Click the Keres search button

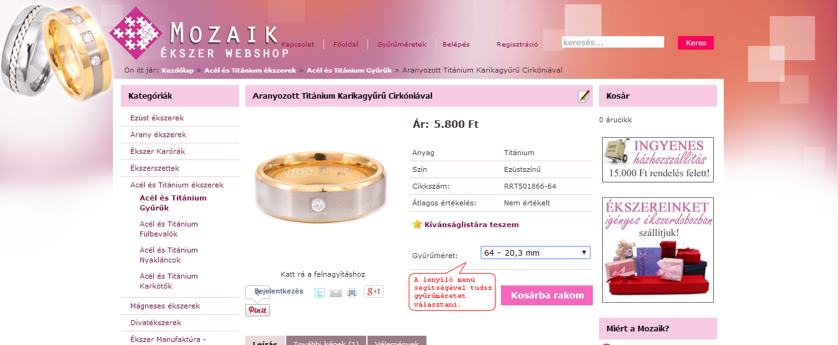(696, 43)
